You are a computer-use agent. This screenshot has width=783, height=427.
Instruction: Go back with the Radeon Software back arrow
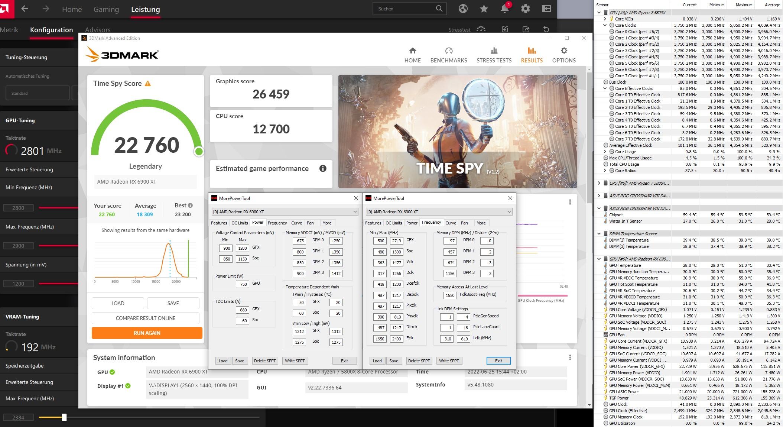pos(25,9)
